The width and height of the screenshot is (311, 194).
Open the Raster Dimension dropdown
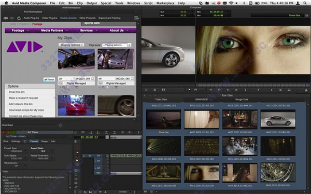click(x=43, y=158)
